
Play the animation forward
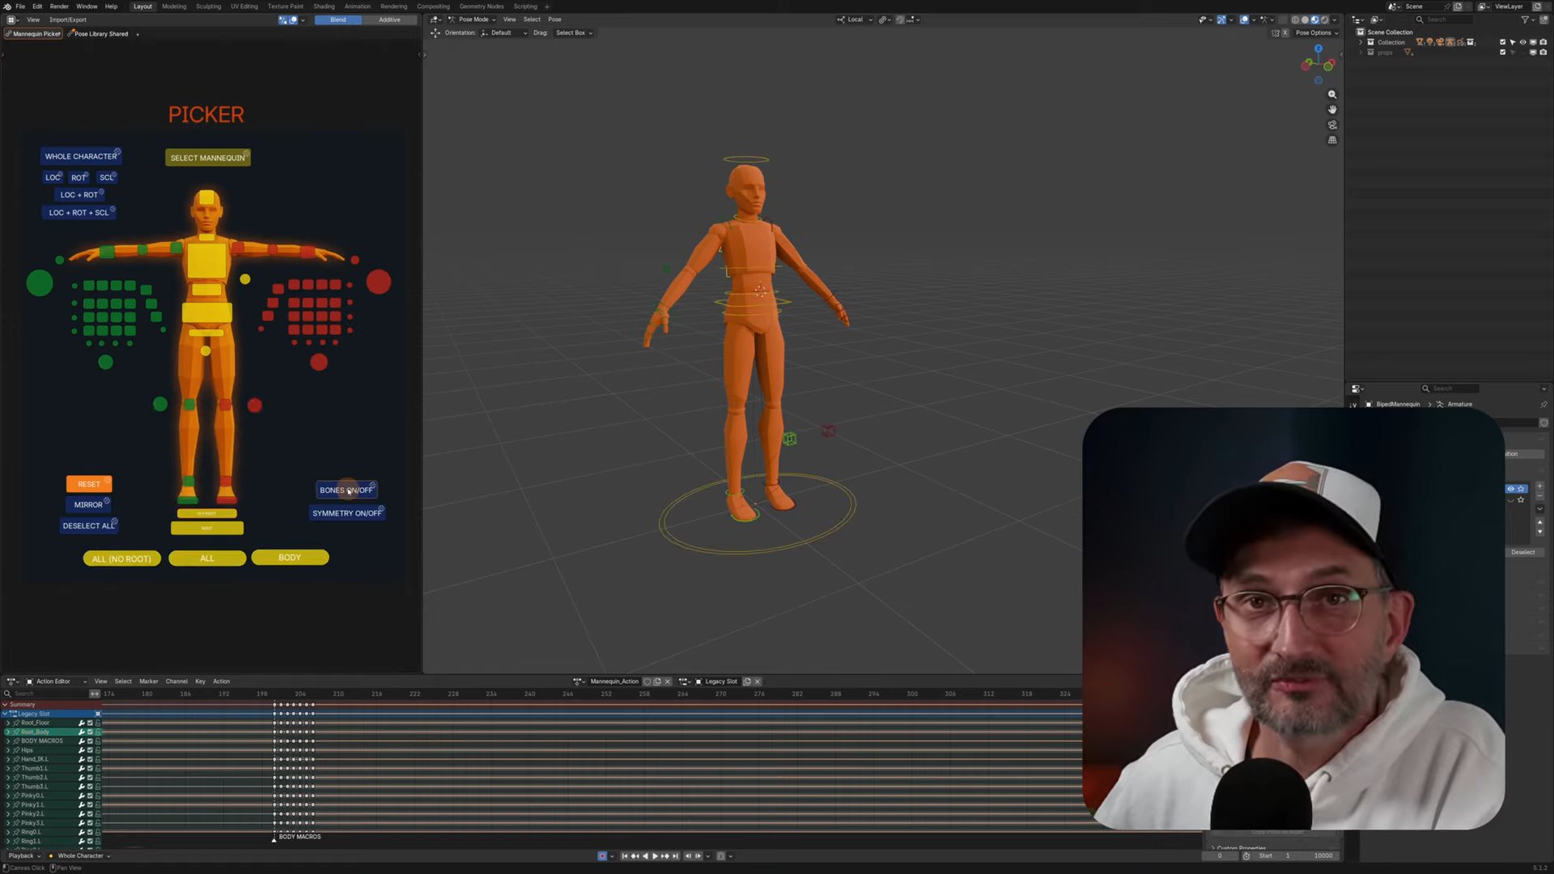click(655, 856)
